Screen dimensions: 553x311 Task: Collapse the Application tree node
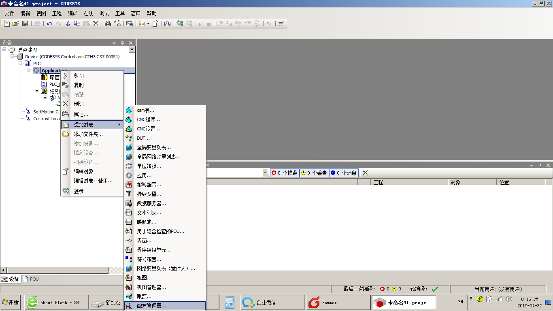[29, 70]
